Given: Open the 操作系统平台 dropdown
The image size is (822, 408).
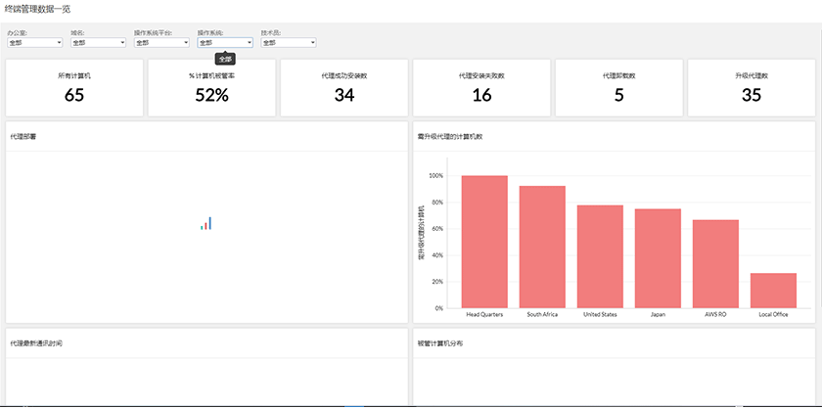Looking at the screenshot, I should pyautogui.click(x=161, y=43).
